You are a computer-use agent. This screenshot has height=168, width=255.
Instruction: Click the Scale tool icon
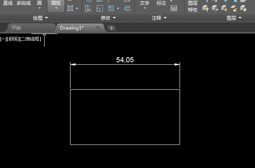point(100,8)
